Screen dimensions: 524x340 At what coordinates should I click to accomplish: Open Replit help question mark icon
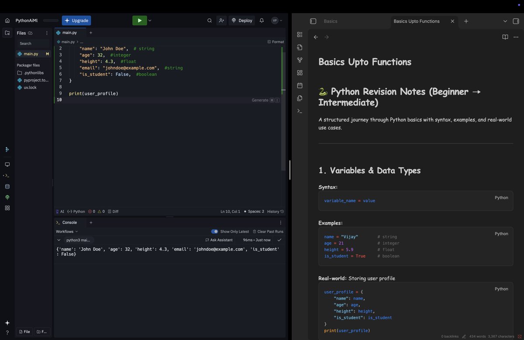pos(7,333)
